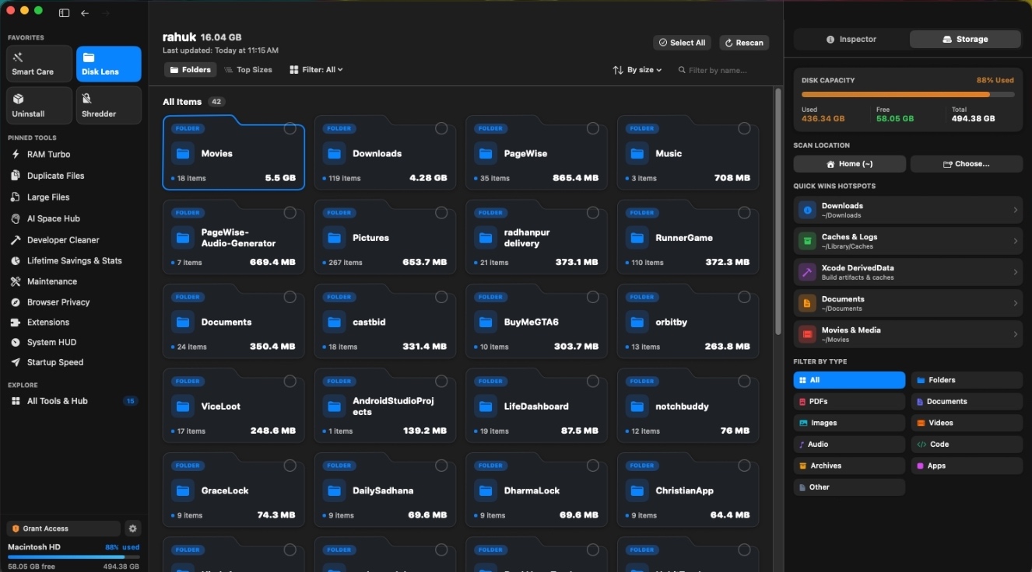Select the RunnerGame folder checkbox circle
The height and width of the screenshot is (572, 1032).
point(744,213)
